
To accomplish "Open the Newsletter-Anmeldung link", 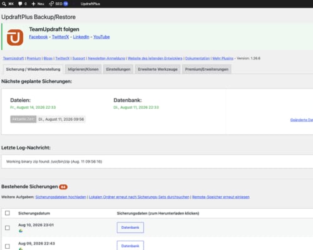I will coord(106,58).
